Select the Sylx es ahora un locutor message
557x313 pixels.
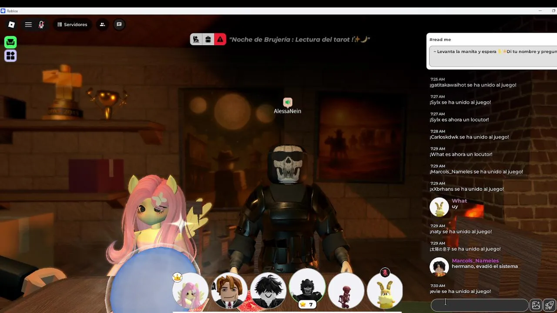click(459, 120)
